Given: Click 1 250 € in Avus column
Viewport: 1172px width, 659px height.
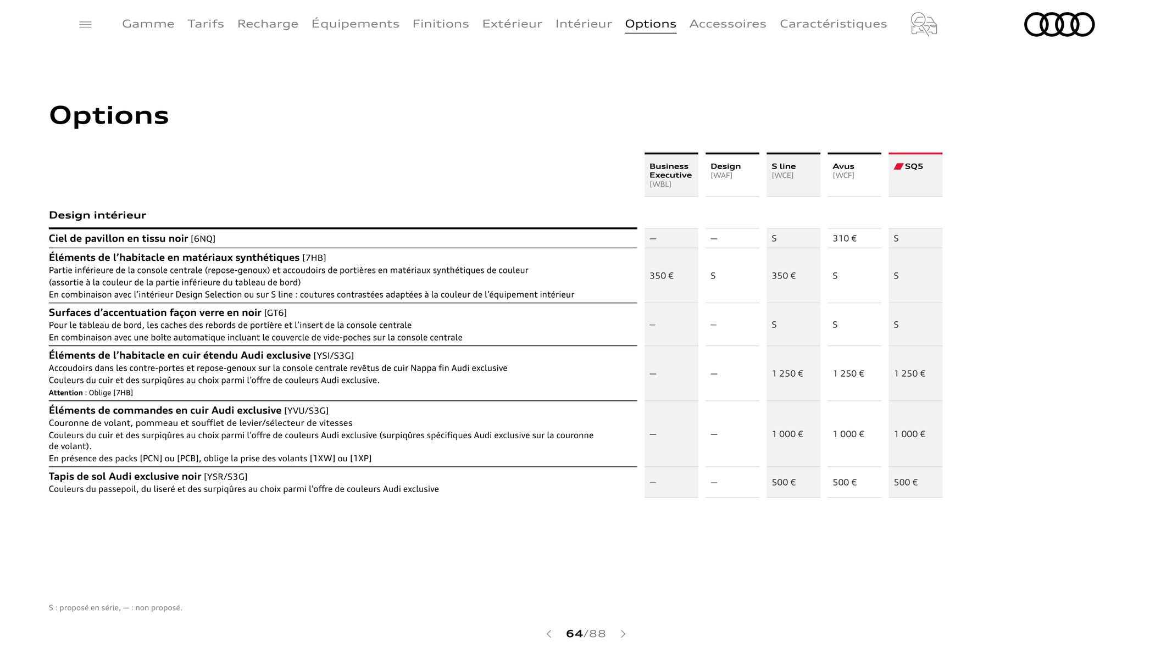Looking at the screenshot, I should (x=854, y=373).
